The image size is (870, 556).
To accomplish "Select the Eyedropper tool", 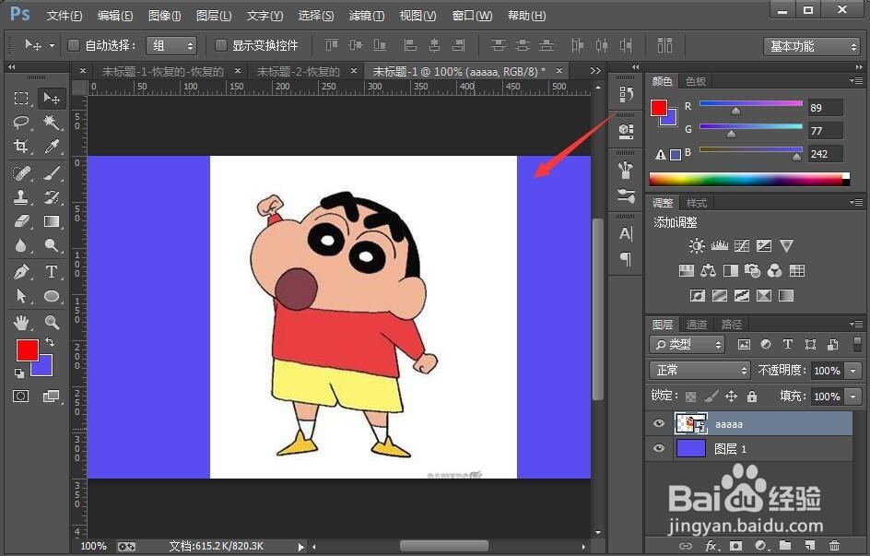I will tap(52, 147).
